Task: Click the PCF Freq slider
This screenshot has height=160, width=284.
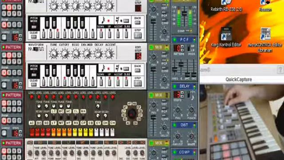Action: pos(174,69)
